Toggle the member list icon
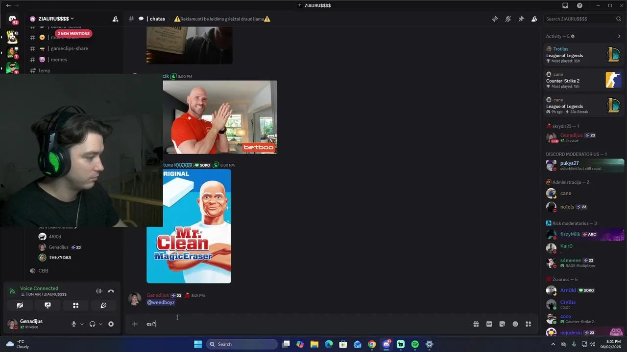 pyautogui.click(x=534, y=19)
